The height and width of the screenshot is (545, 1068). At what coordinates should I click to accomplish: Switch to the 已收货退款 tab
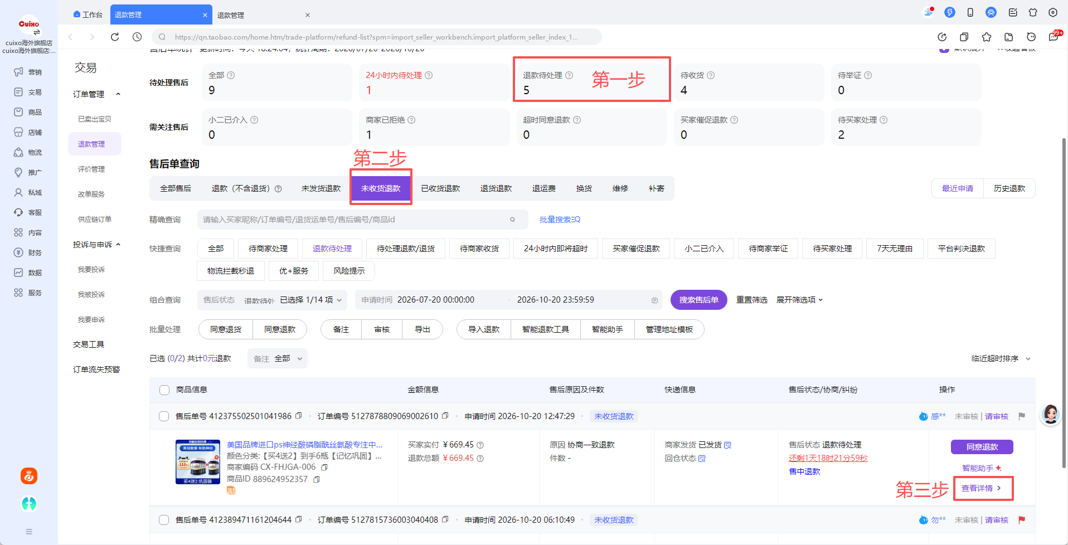pos(440,188)
